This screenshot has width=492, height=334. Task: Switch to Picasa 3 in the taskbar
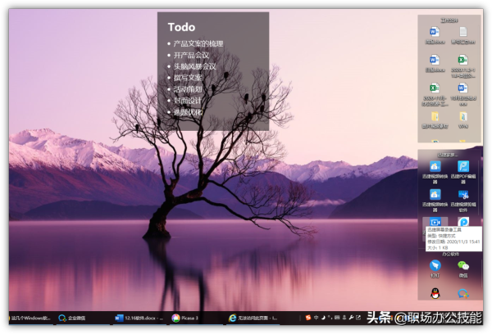pos(186,318)
